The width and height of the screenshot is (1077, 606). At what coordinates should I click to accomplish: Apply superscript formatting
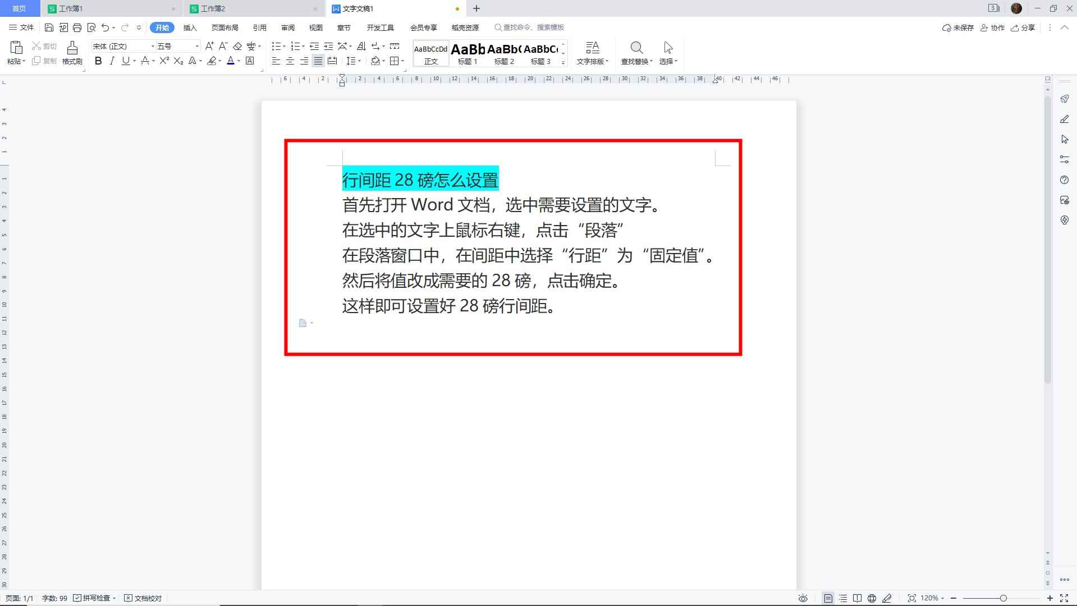pyautogui.click(x=163, y=61)
